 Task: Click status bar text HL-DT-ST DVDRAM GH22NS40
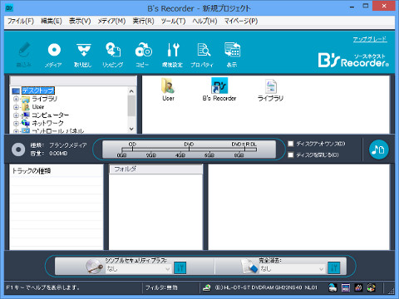266,288
